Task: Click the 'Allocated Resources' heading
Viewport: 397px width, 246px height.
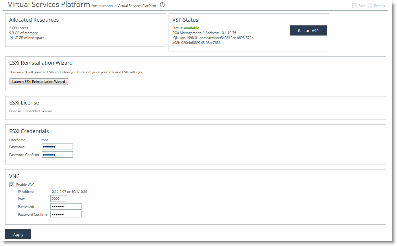Action: click(34, 20)
